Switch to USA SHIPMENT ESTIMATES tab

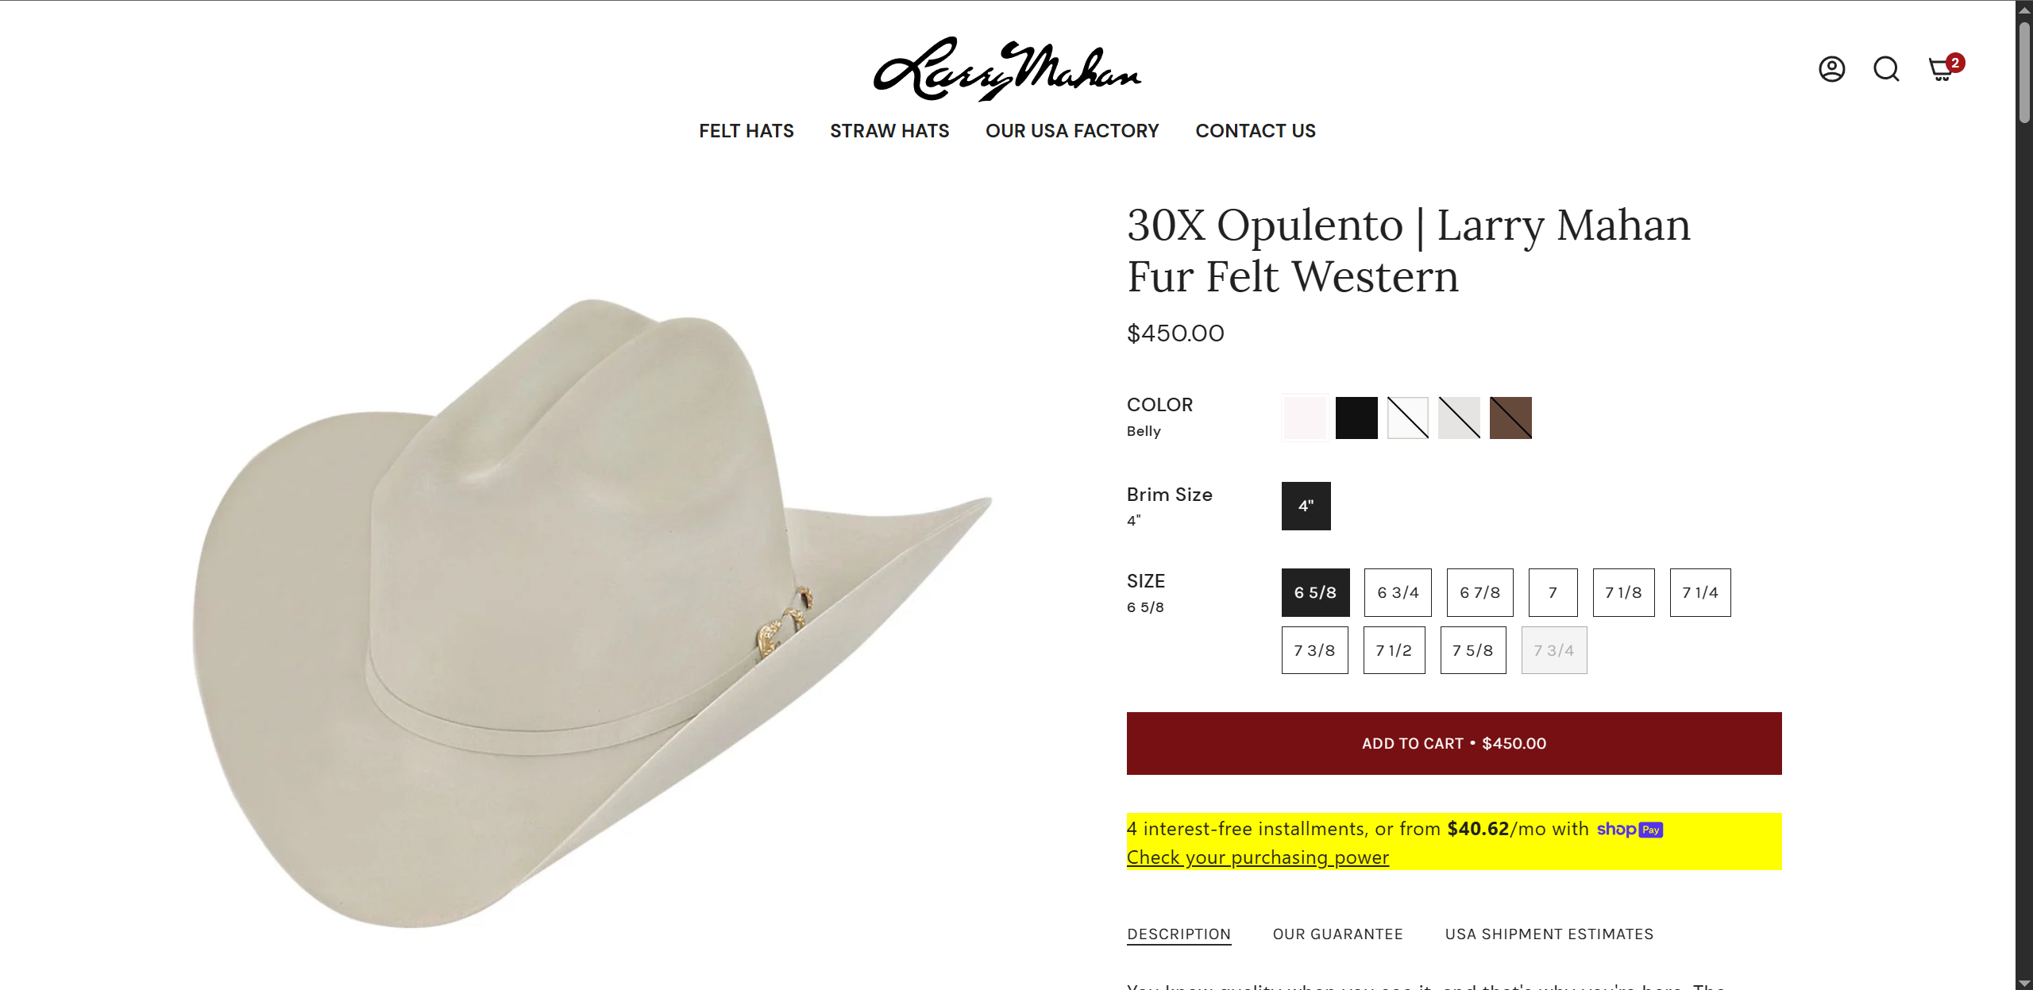1549,934
